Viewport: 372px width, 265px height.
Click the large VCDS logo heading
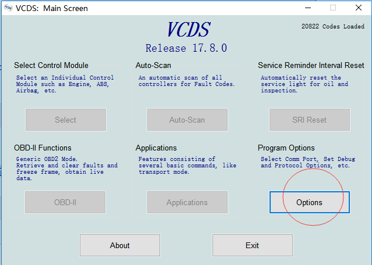click(189, 30)
